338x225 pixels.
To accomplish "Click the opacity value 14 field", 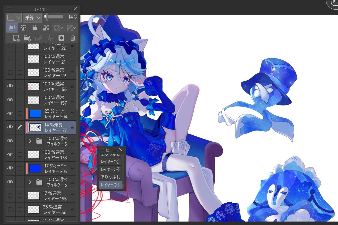I will coord(70,17).
